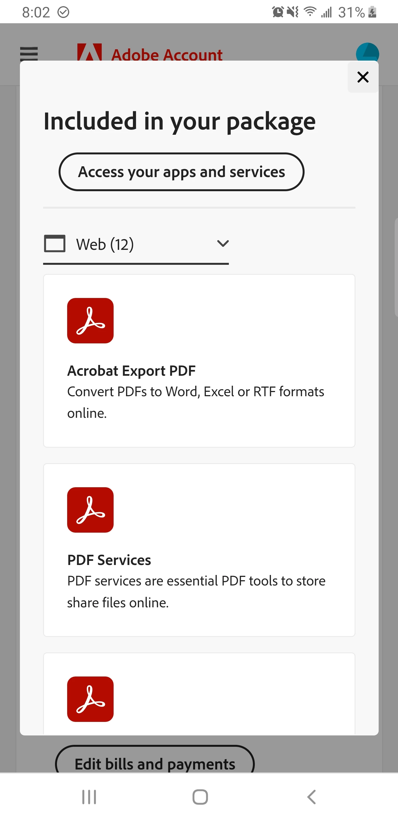
Task: Tap the Android back button
Action: [x=311, y=797]
